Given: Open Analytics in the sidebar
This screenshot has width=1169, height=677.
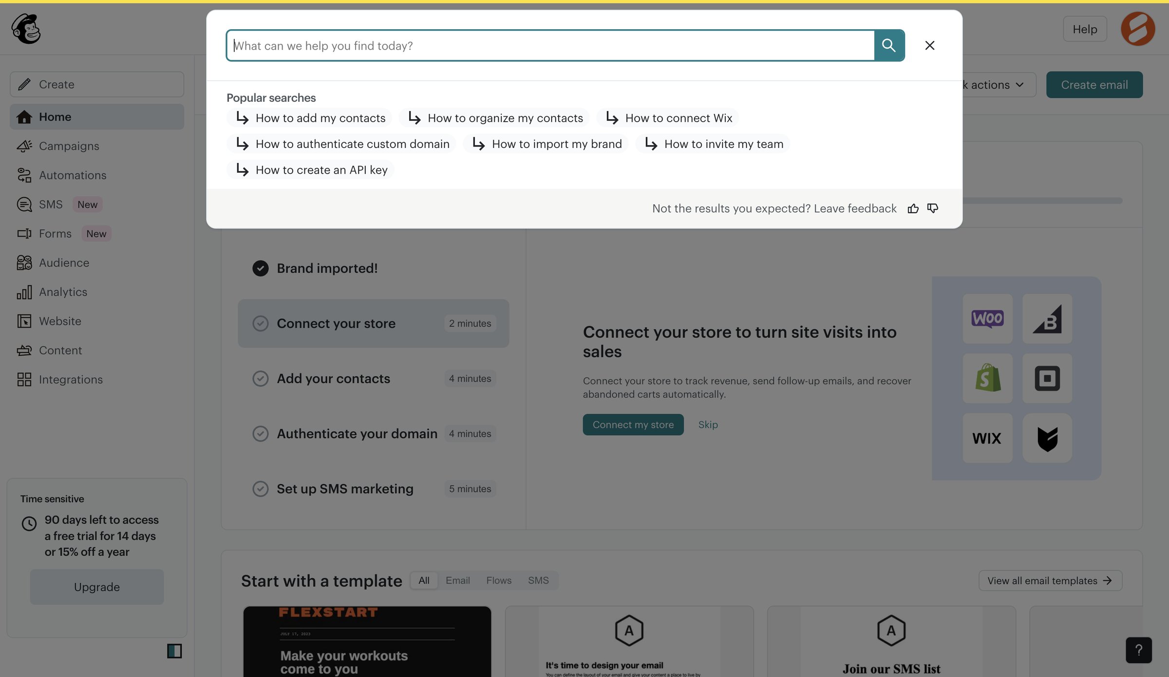Looking at the screenshot, I should pyautogui.click(x=97, y=292).
